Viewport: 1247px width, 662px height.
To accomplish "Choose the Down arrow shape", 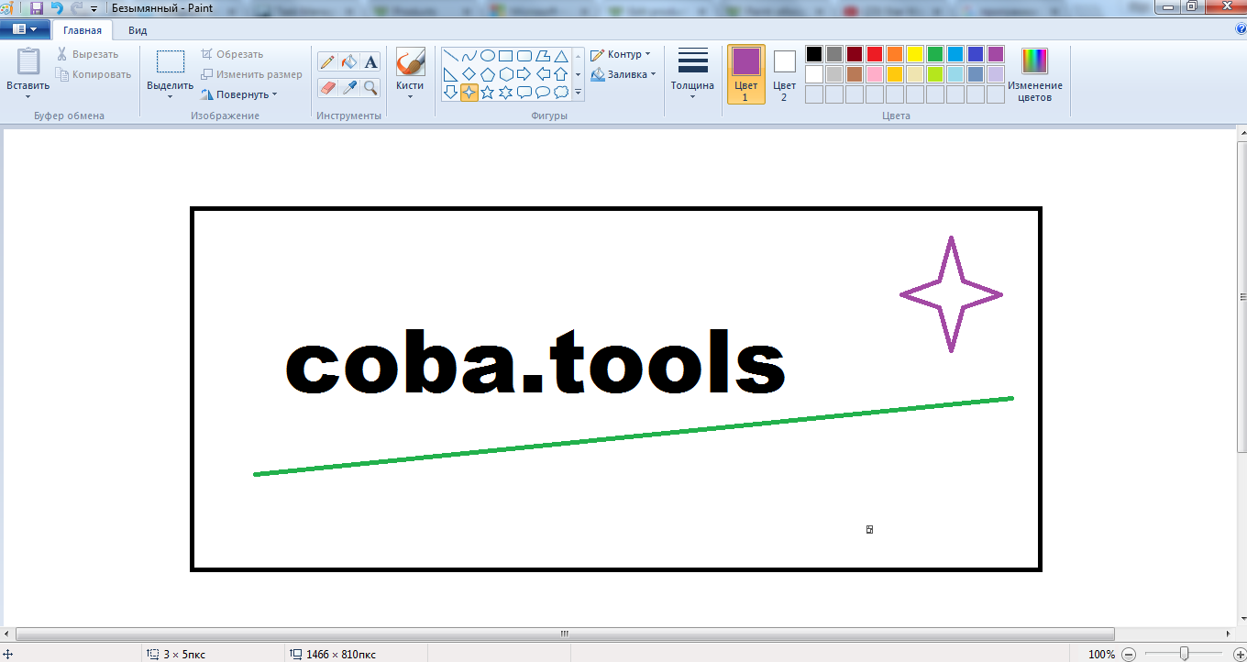I will pyautogui.click(x=451, y=93).
